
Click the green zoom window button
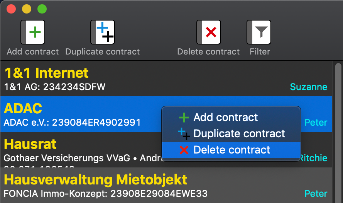(x=42, y=9)
